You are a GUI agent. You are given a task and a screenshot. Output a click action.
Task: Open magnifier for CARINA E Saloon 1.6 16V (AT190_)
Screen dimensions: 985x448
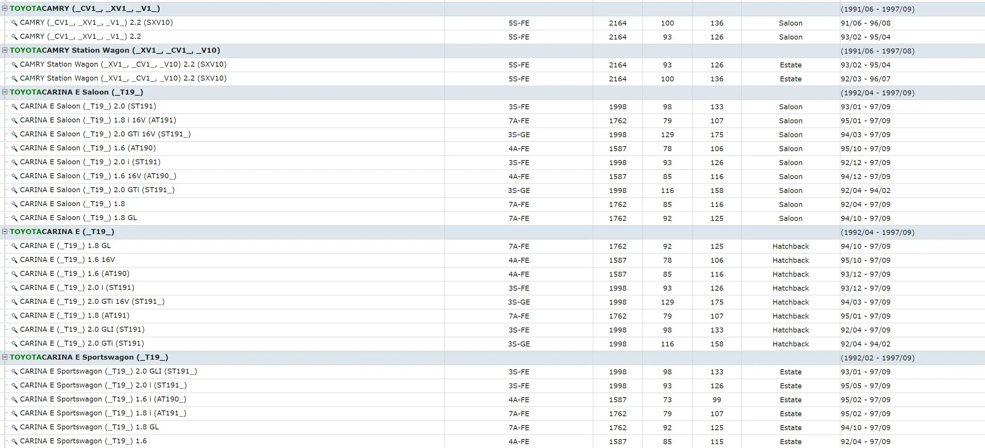14,176
